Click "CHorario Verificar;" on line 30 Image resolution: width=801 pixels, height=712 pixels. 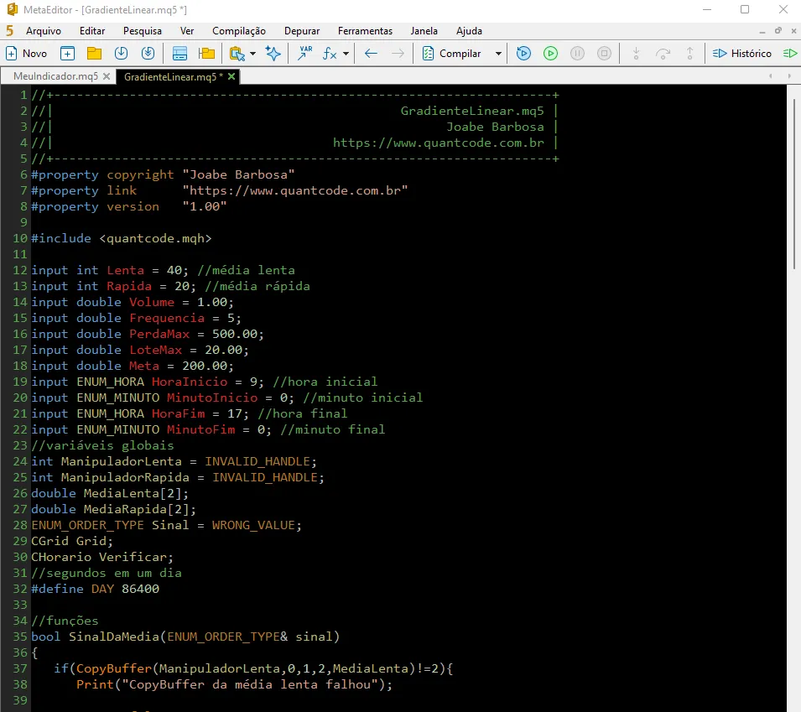coord(102,557)
